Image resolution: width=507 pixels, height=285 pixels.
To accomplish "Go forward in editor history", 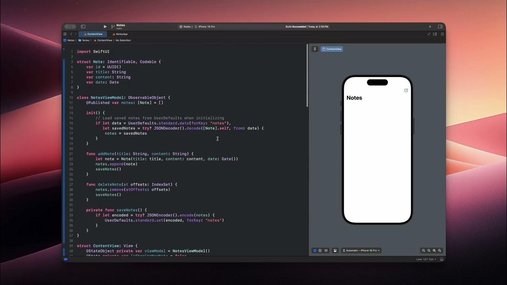I will click(76, 34).
